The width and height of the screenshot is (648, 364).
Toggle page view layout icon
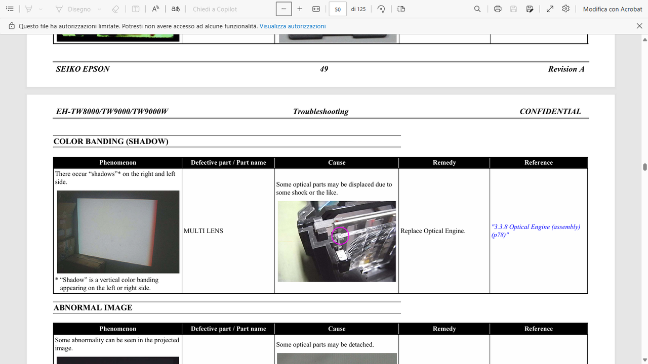pos(401,9)
